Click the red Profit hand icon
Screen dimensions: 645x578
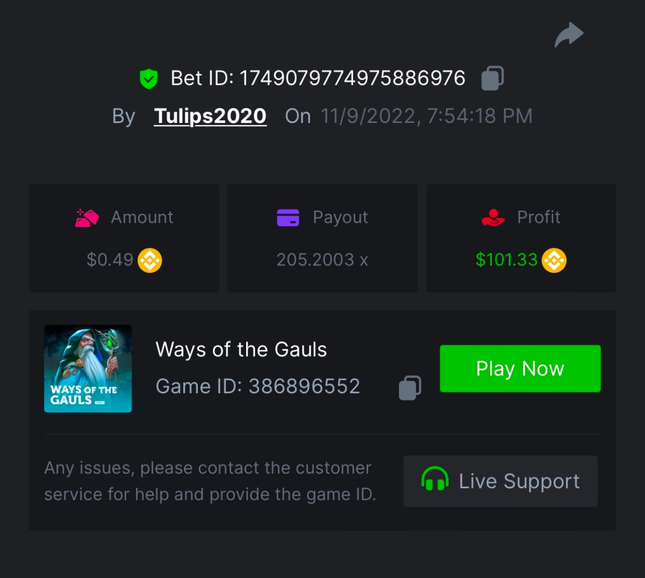[493, 218]
